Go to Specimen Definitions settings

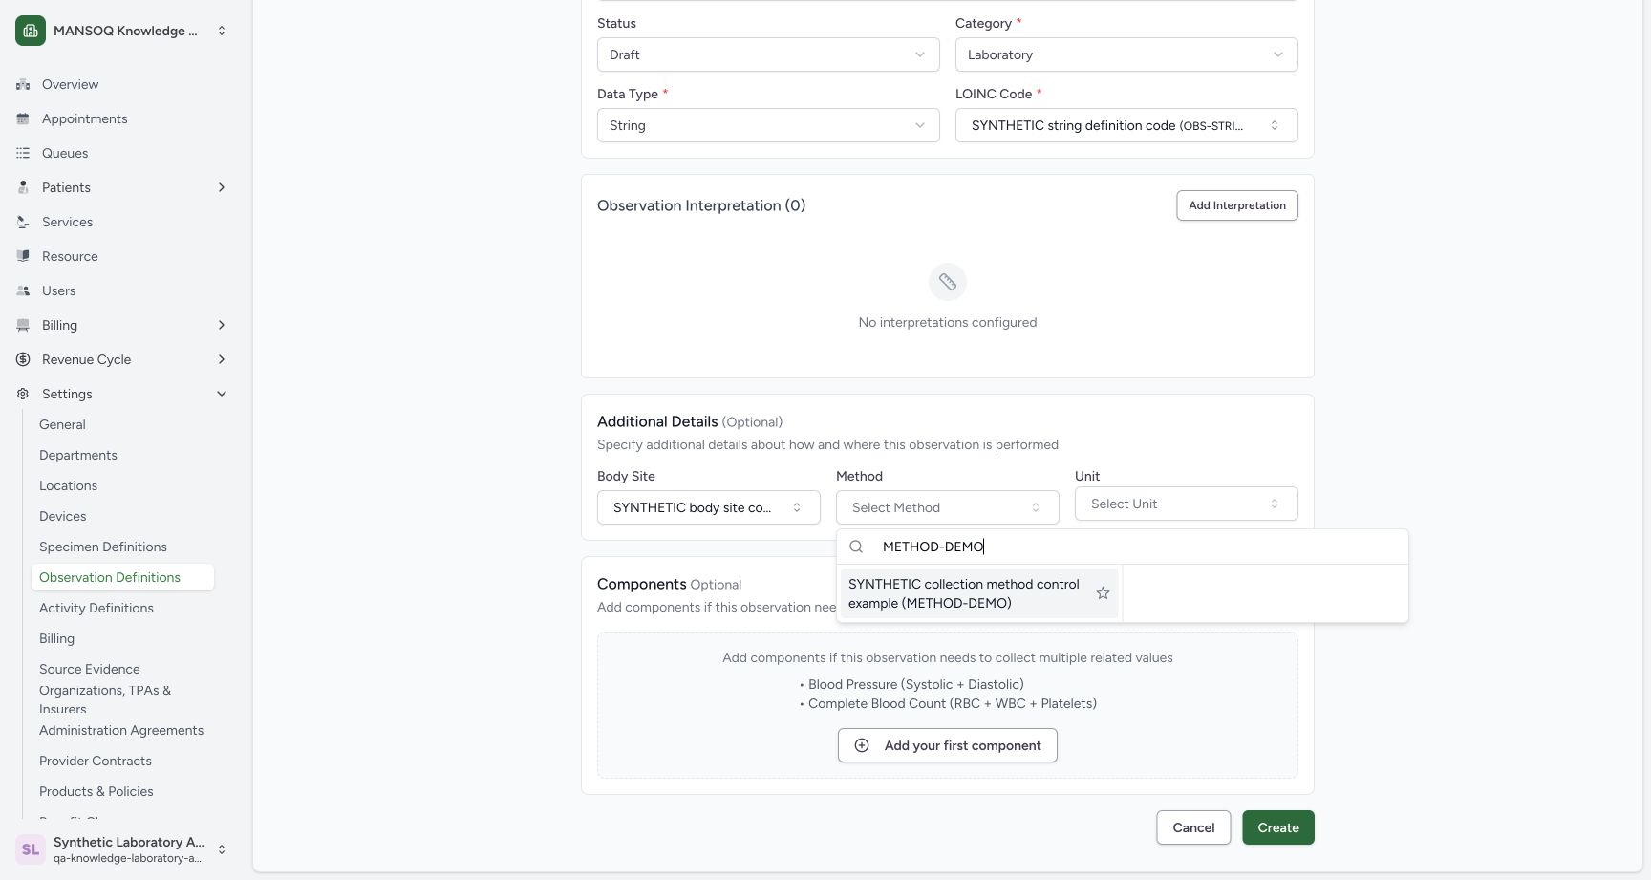click(x=103, y=547)
